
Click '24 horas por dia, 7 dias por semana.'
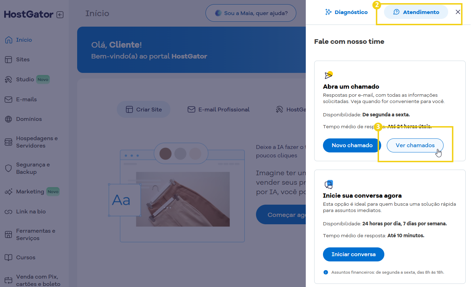click(x=405, y=224)
